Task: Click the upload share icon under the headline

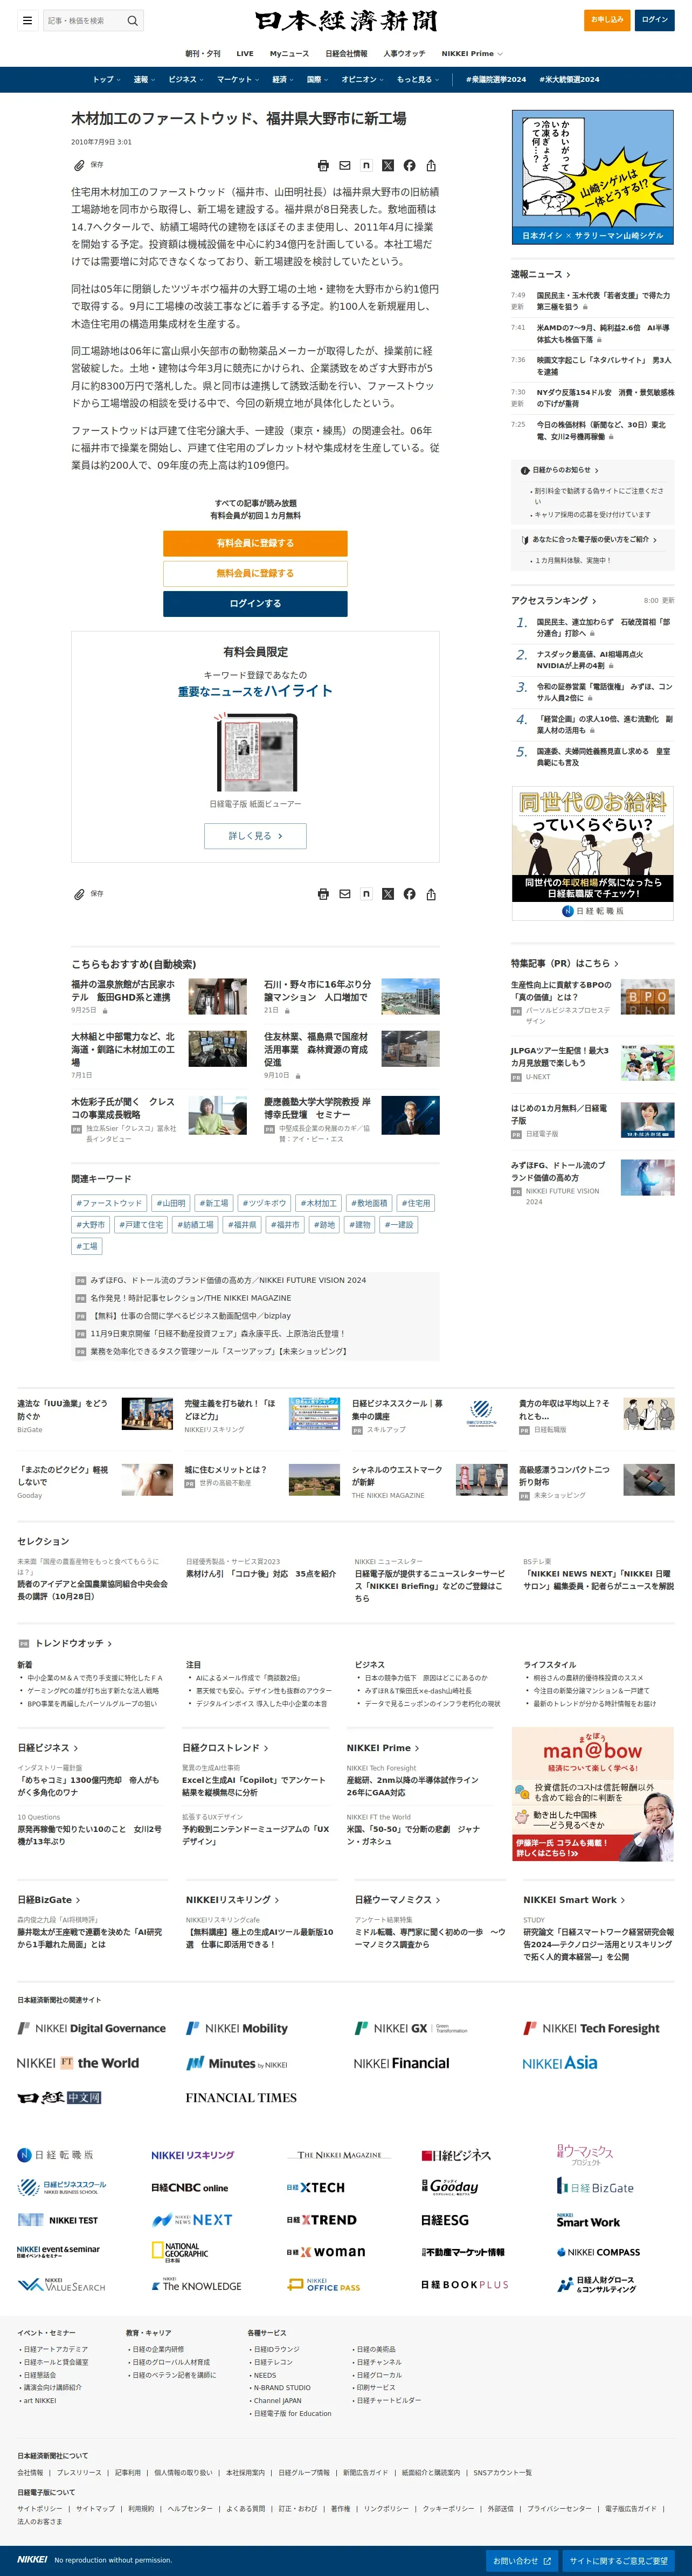Action: [431, 166]
